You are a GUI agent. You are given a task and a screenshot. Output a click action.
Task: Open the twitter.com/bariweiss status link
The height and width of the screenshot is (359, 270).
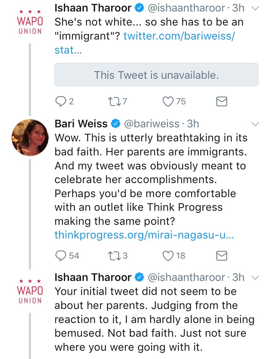(x=179, y=36)
